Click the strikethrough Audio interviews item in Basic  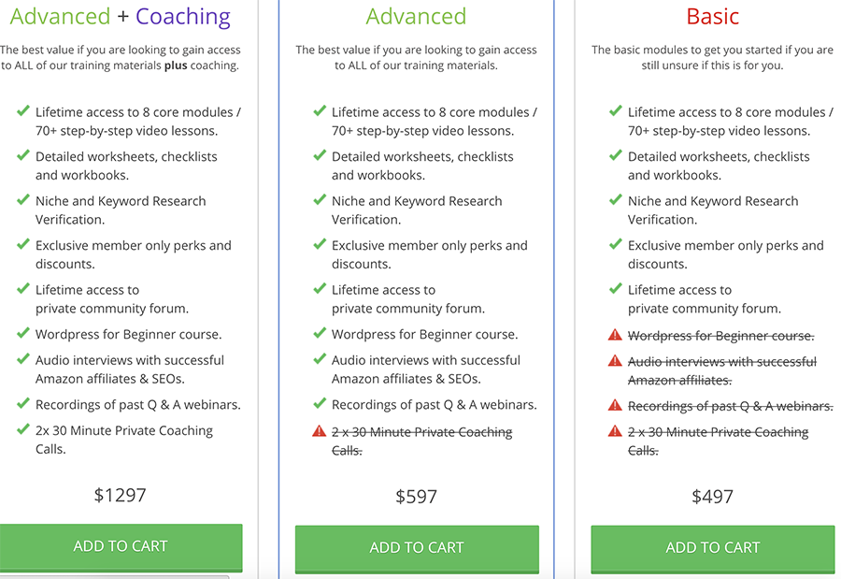click(722, 371)
